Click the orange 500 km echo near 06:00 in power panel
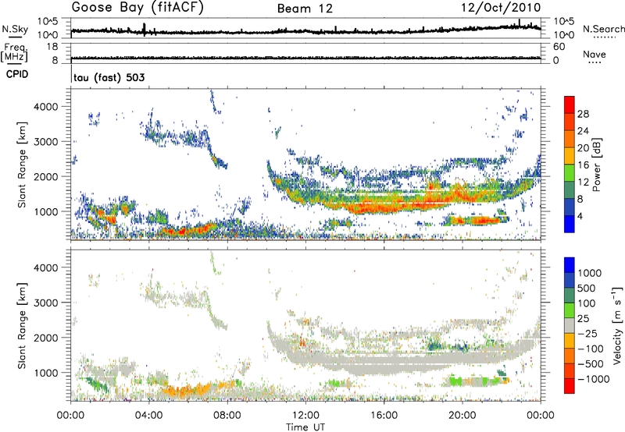Image resolution: width=625 pixels, height=432 pixels. point(187,230)
